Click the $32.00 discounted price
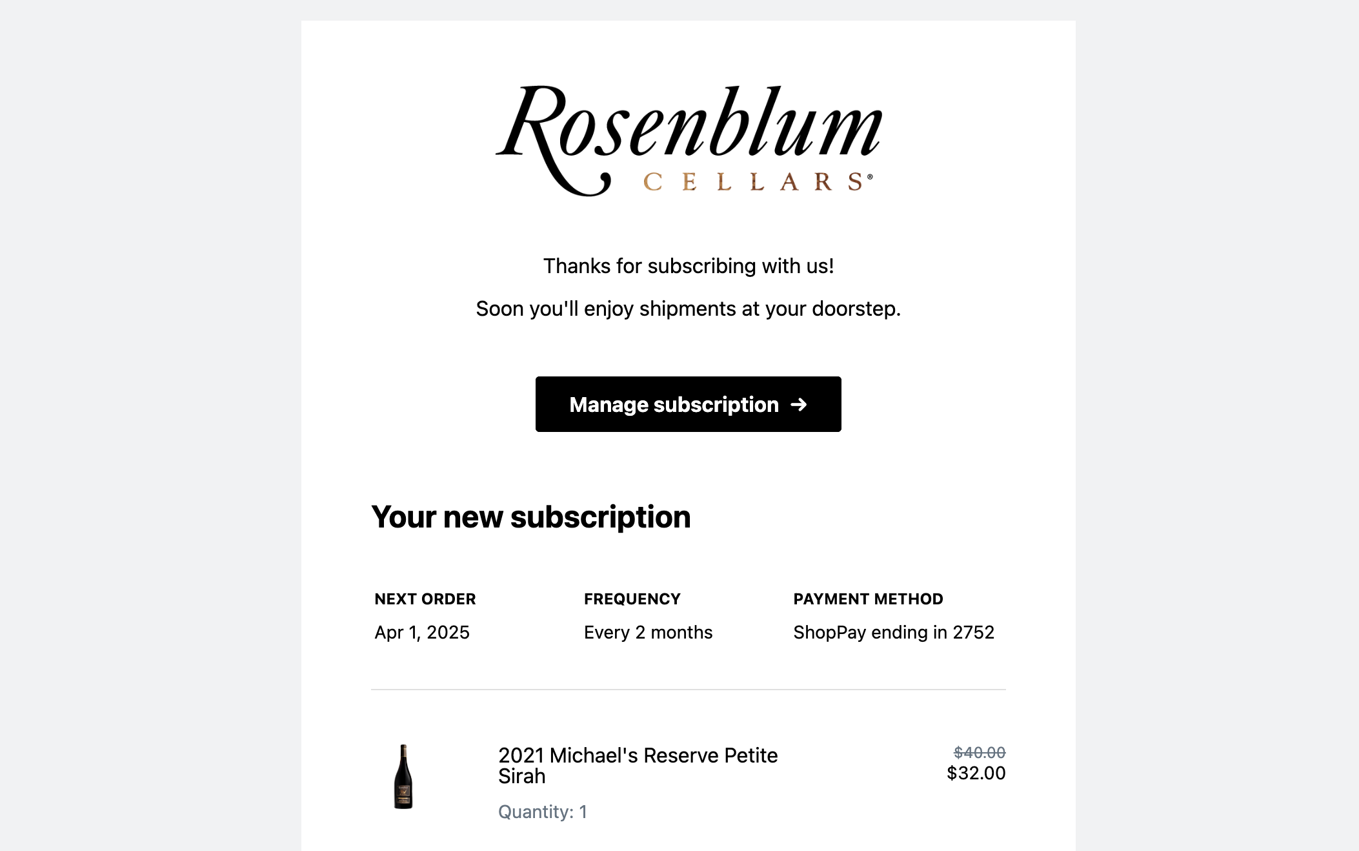Screen dimensions: 1359x851 tap(976, 773)
